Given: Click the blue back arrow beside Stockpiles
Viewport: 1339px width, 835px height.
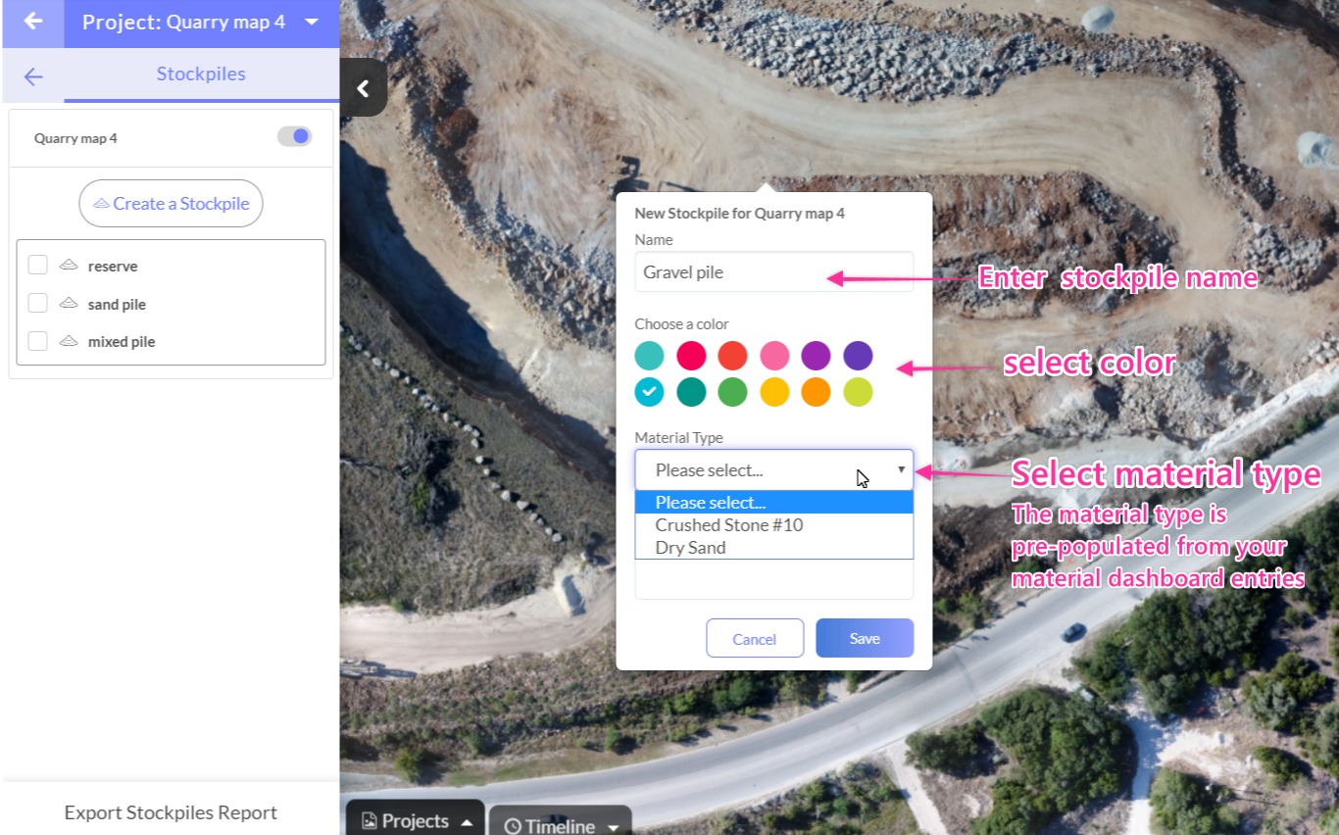Looking at the screenshot, I should pyautogui.click(x=33, y=76).
